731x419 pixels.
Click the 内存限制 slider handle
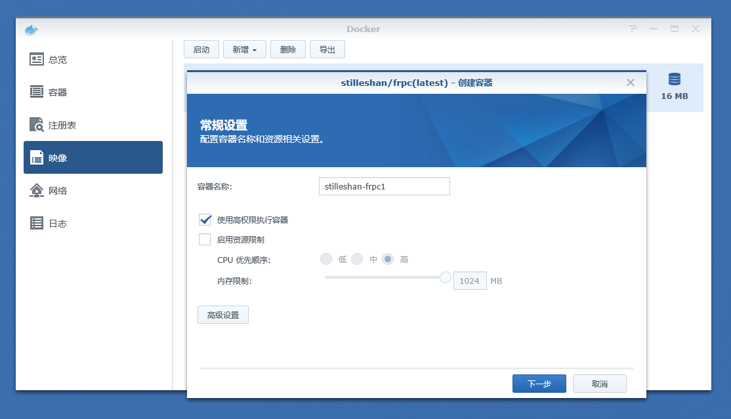[445, 277]
